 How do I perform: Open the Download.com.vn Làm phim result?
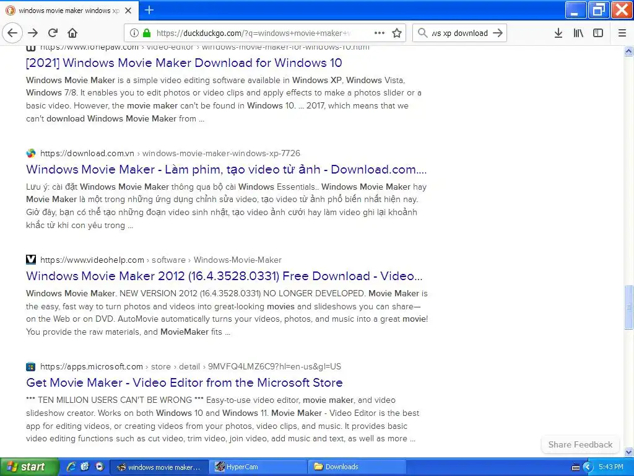227,169
